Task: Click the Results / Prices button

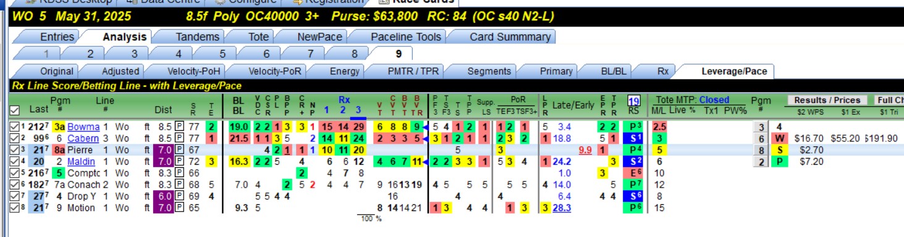Action: pyautogui.click(x=827, y=100)
